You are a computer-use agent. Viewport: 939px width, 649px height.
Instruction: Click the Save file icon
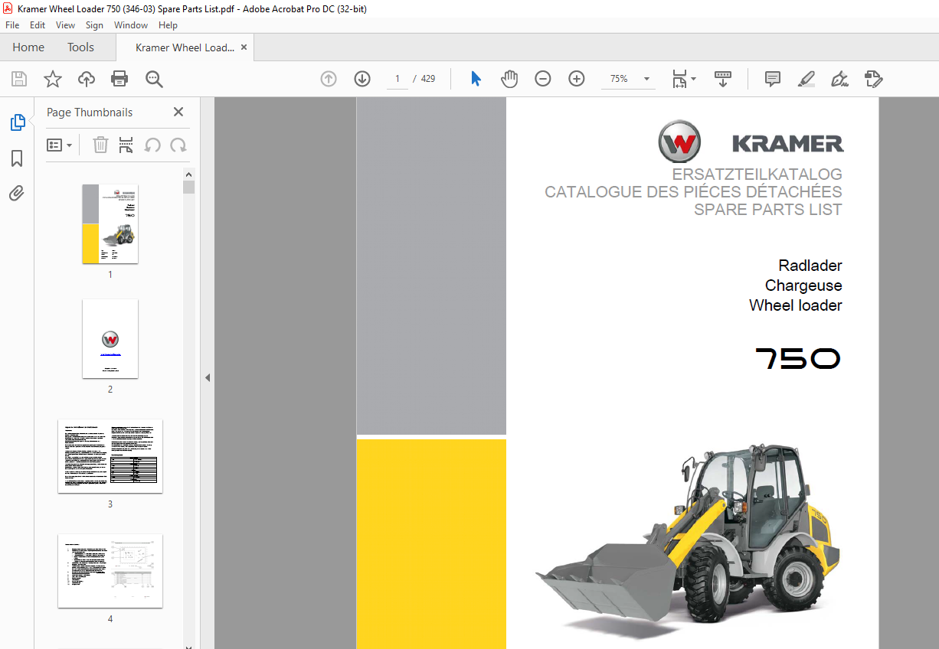coord(19,79)
